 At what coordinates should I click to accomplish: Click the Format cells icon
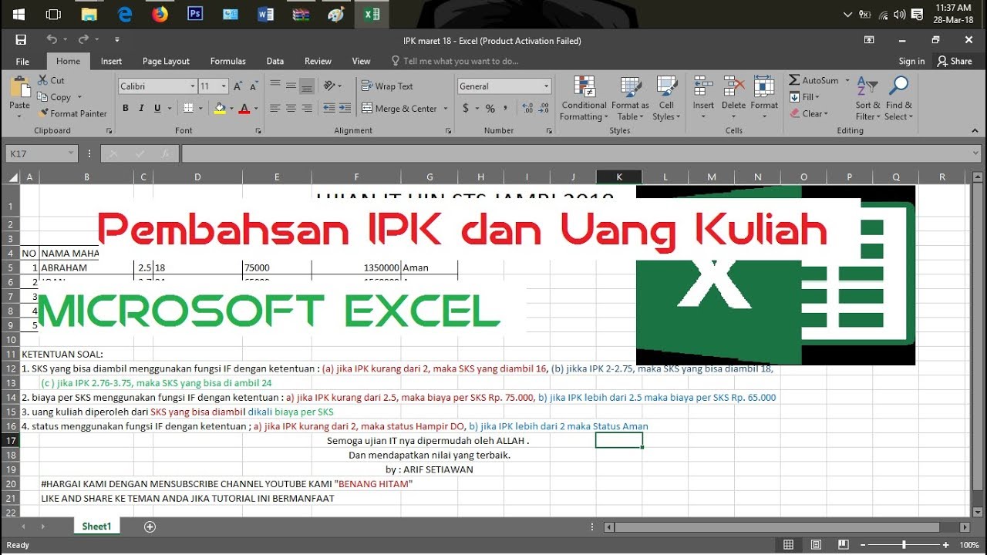764,86
